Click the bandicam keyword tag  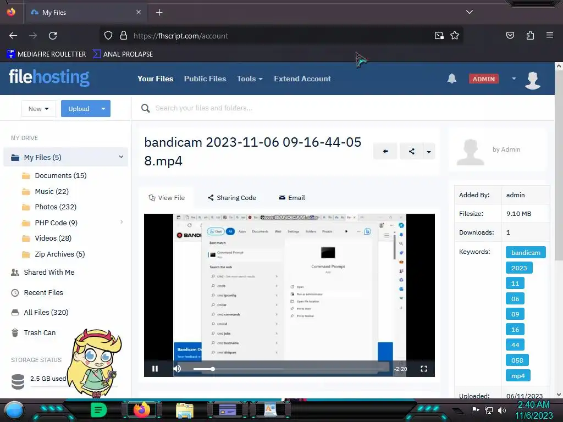526,253
